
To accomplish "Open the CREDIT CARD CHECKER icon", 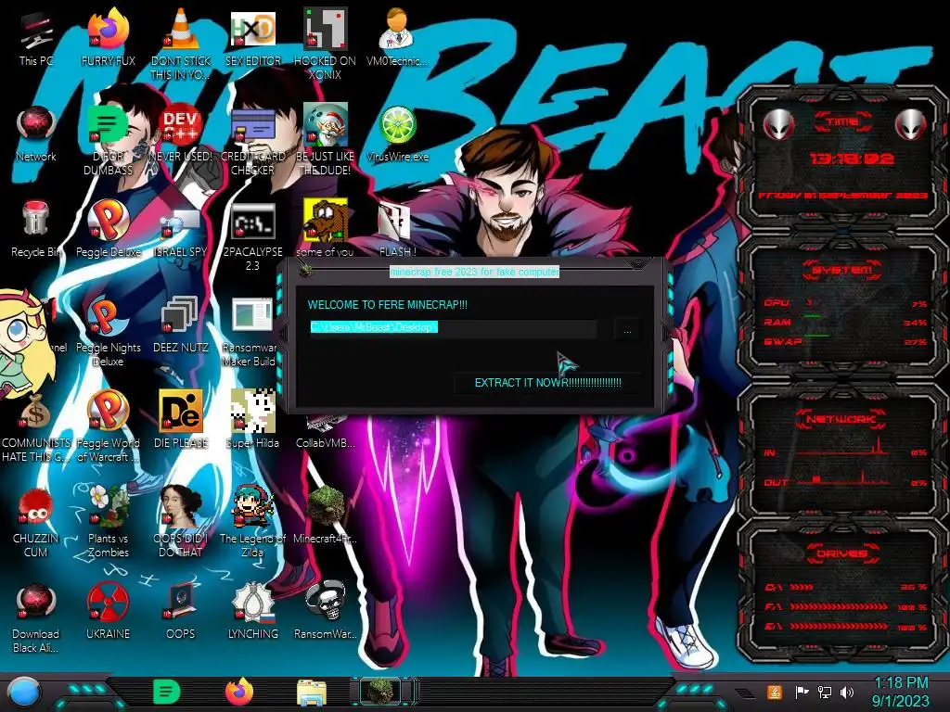I will (x=252, y=139).
